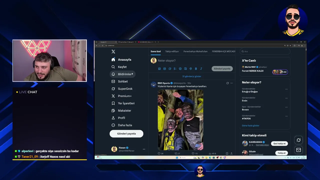320x180 pixels.
Task: Repost the BBO Sports post
Action: coord(177,153)
